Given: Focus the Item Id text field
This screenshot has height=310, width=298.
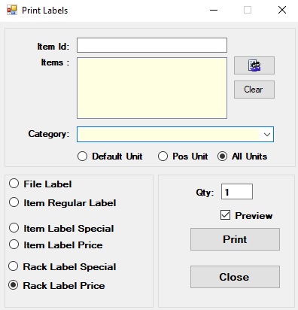Looking at the screenshot, I should tap(152, 45).
